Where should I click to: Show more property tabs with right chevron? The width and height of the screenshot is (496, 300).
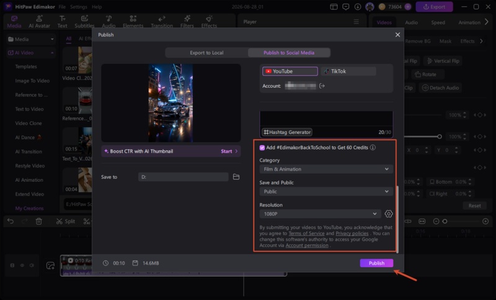[x=486, y=22]
